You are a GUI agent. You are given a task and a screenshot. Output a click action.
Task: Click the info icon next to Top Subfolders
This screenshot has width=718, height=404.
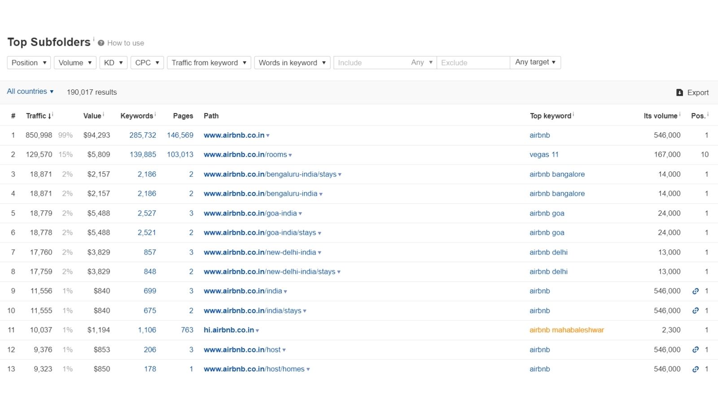[94, 39]
